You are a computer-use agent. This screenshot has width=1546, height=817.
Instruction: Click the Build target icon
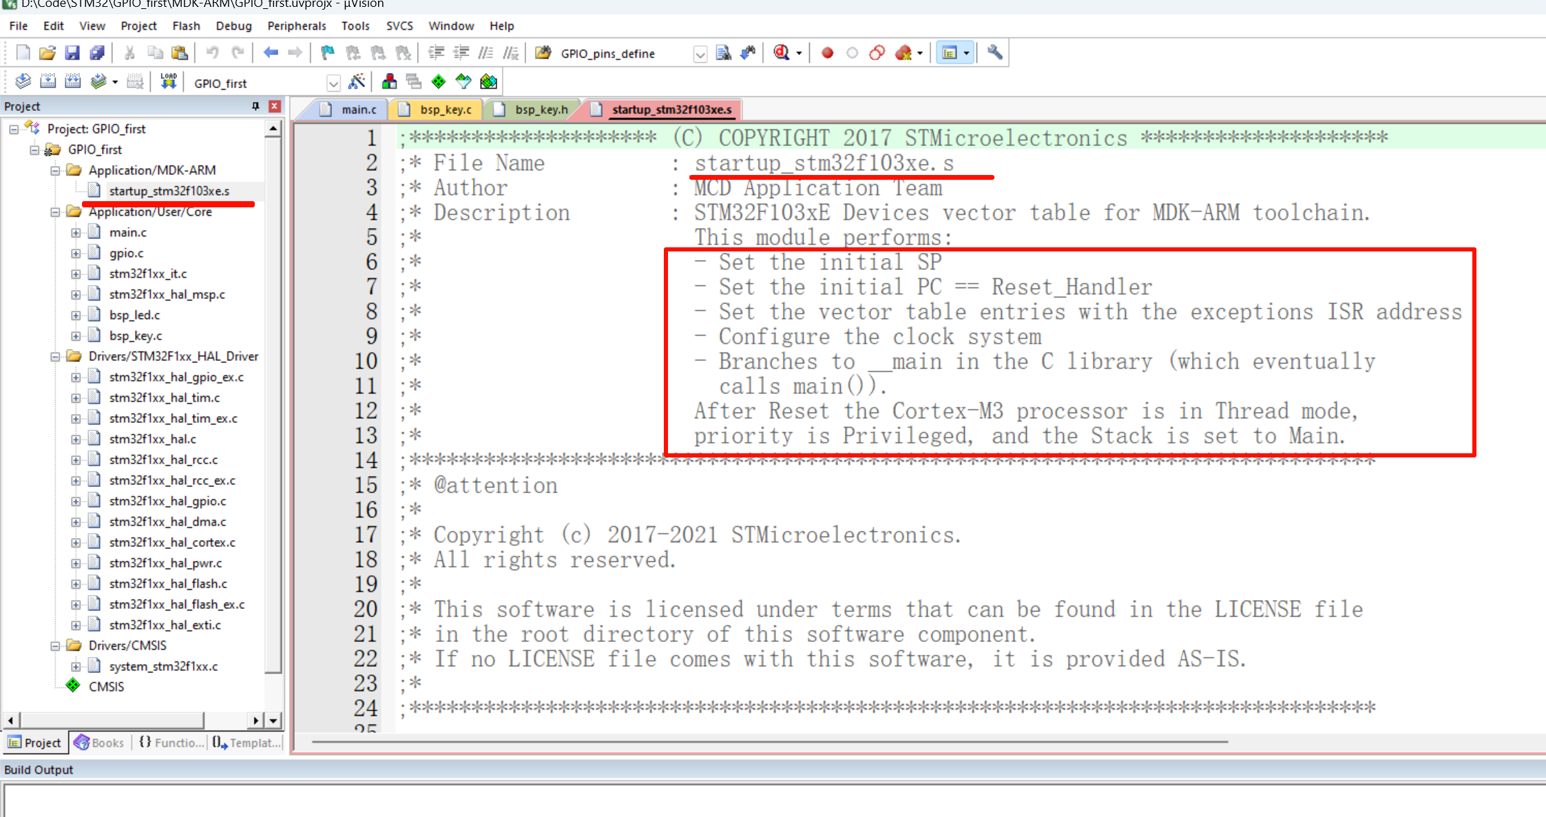(x=48, y=82)
